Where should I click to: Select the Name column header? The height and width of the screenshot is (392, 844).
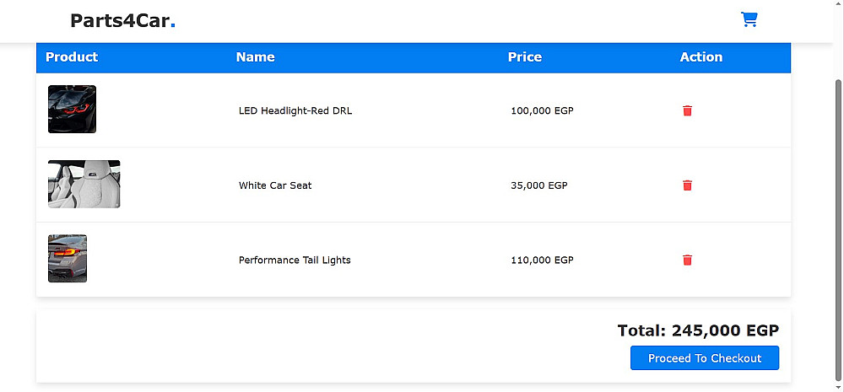[x=255, y=57]
